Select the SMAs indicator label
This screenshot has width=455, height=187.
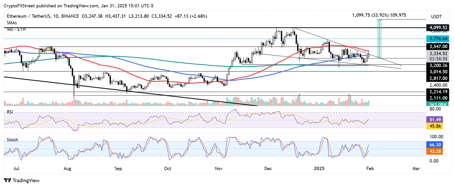tap(12, 23)
